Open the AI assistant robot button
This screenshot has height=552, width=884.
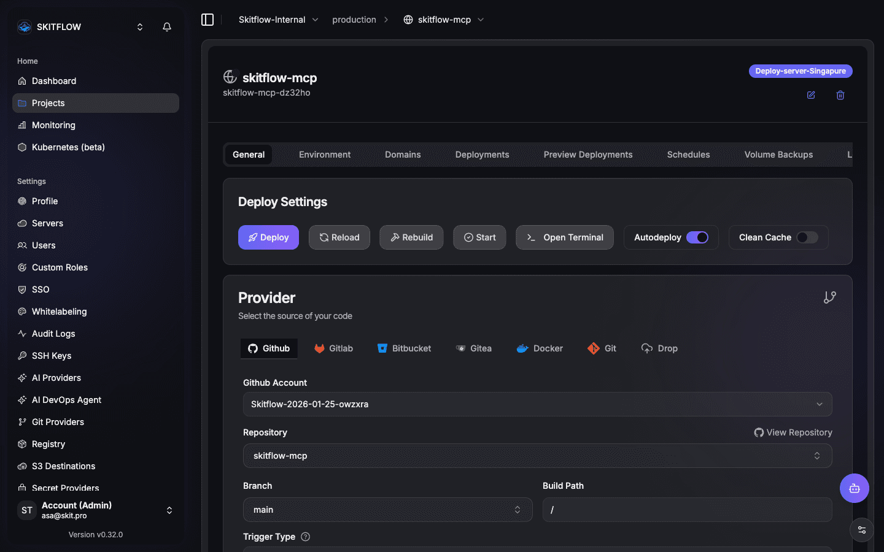pos(855,488)
